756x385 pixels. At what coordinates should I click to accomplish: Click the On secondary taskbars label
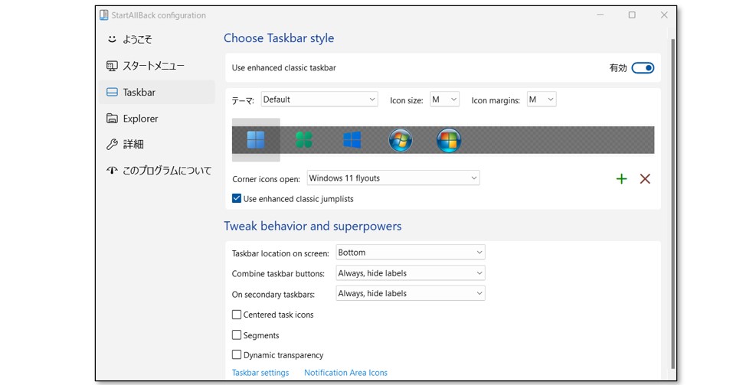tap(273, 295)
